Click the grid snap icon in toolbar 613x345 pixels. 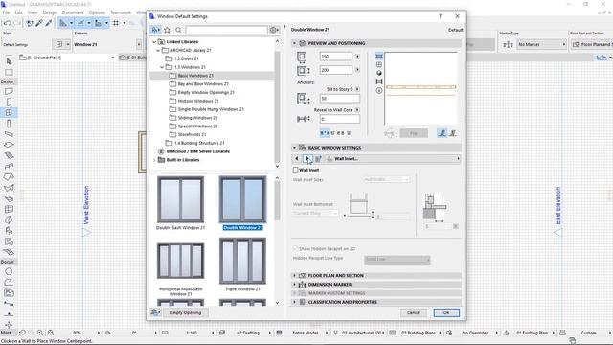coord(116,23)
